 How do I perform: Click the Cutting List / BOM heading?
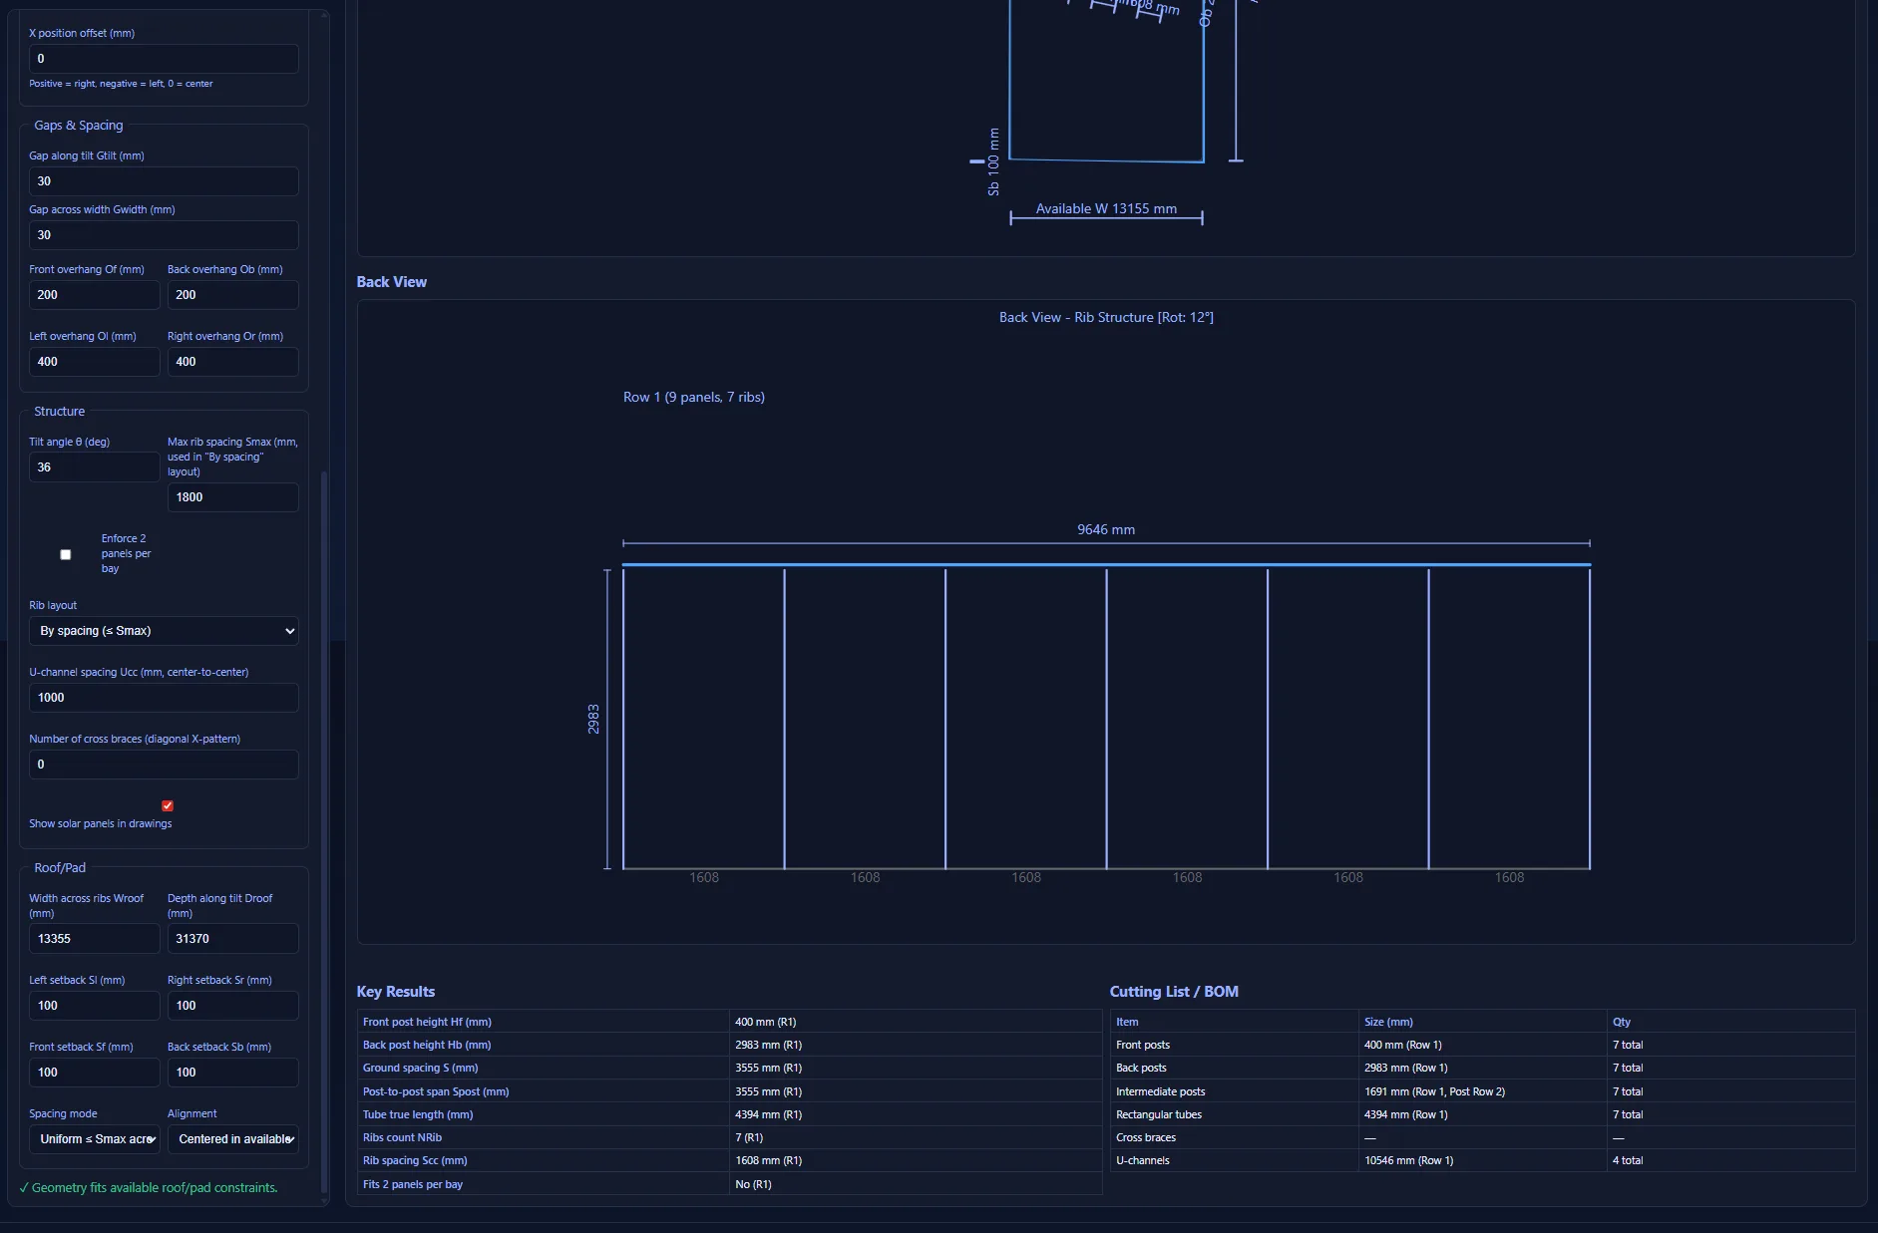coord(1174,992)
